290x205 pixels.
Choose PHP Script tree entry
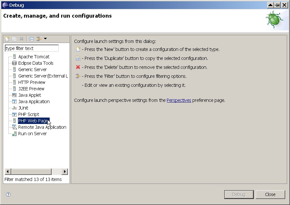[29, 114]
